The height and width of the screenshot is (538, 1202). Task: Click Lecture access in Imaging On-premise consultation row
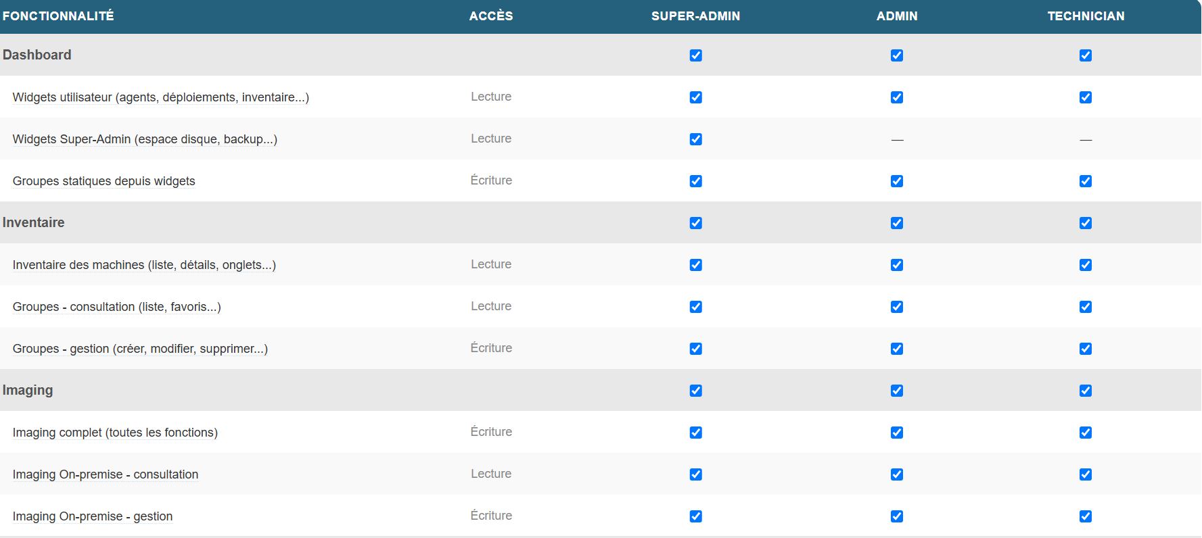coord(491,474)
